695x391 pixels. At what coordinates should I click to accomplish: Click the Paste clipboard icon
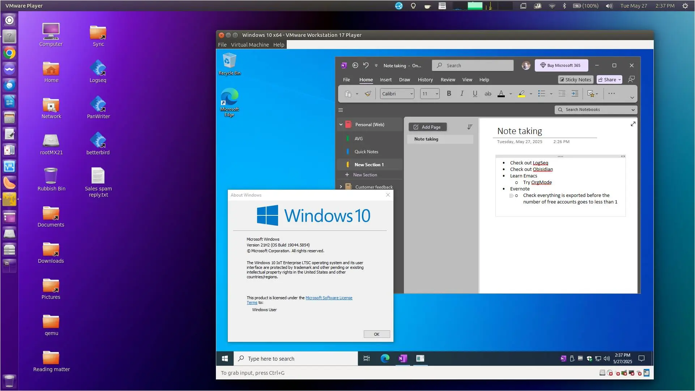348,94
